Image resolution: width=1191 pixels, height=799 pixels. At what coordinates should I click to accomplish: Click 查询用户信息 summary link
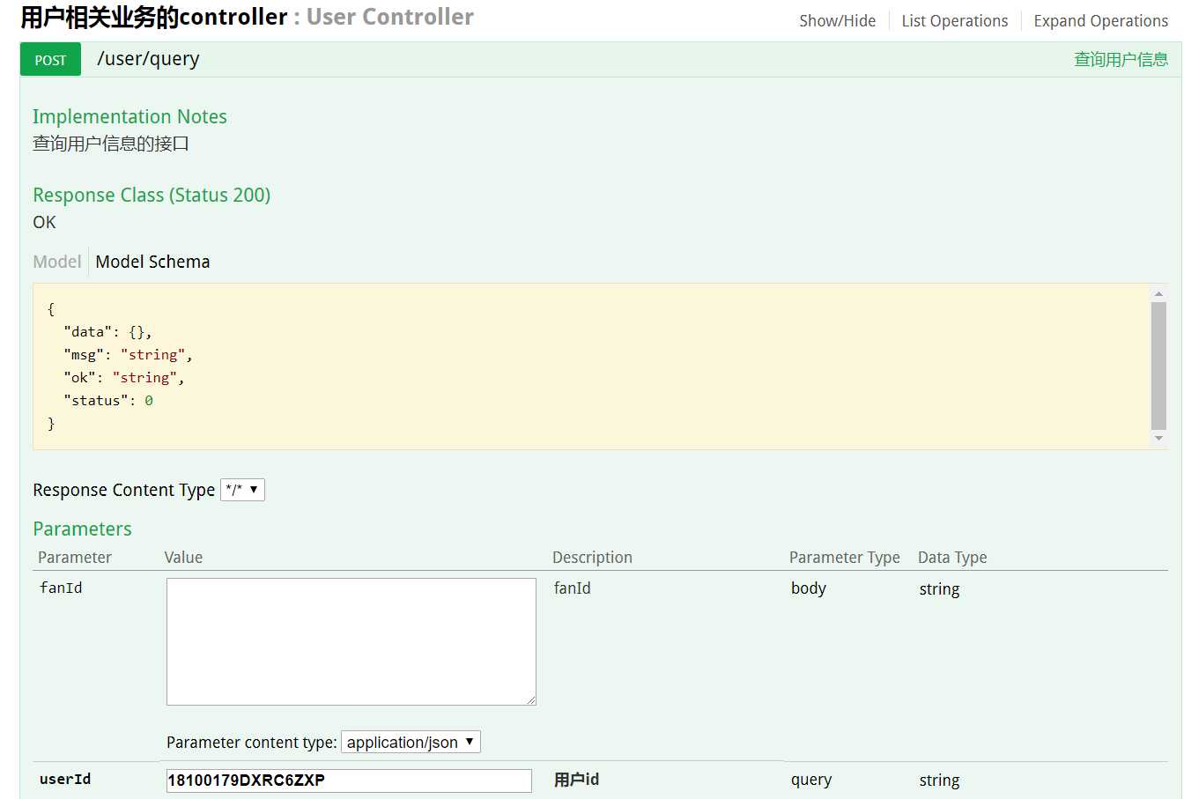(1121, 59)
